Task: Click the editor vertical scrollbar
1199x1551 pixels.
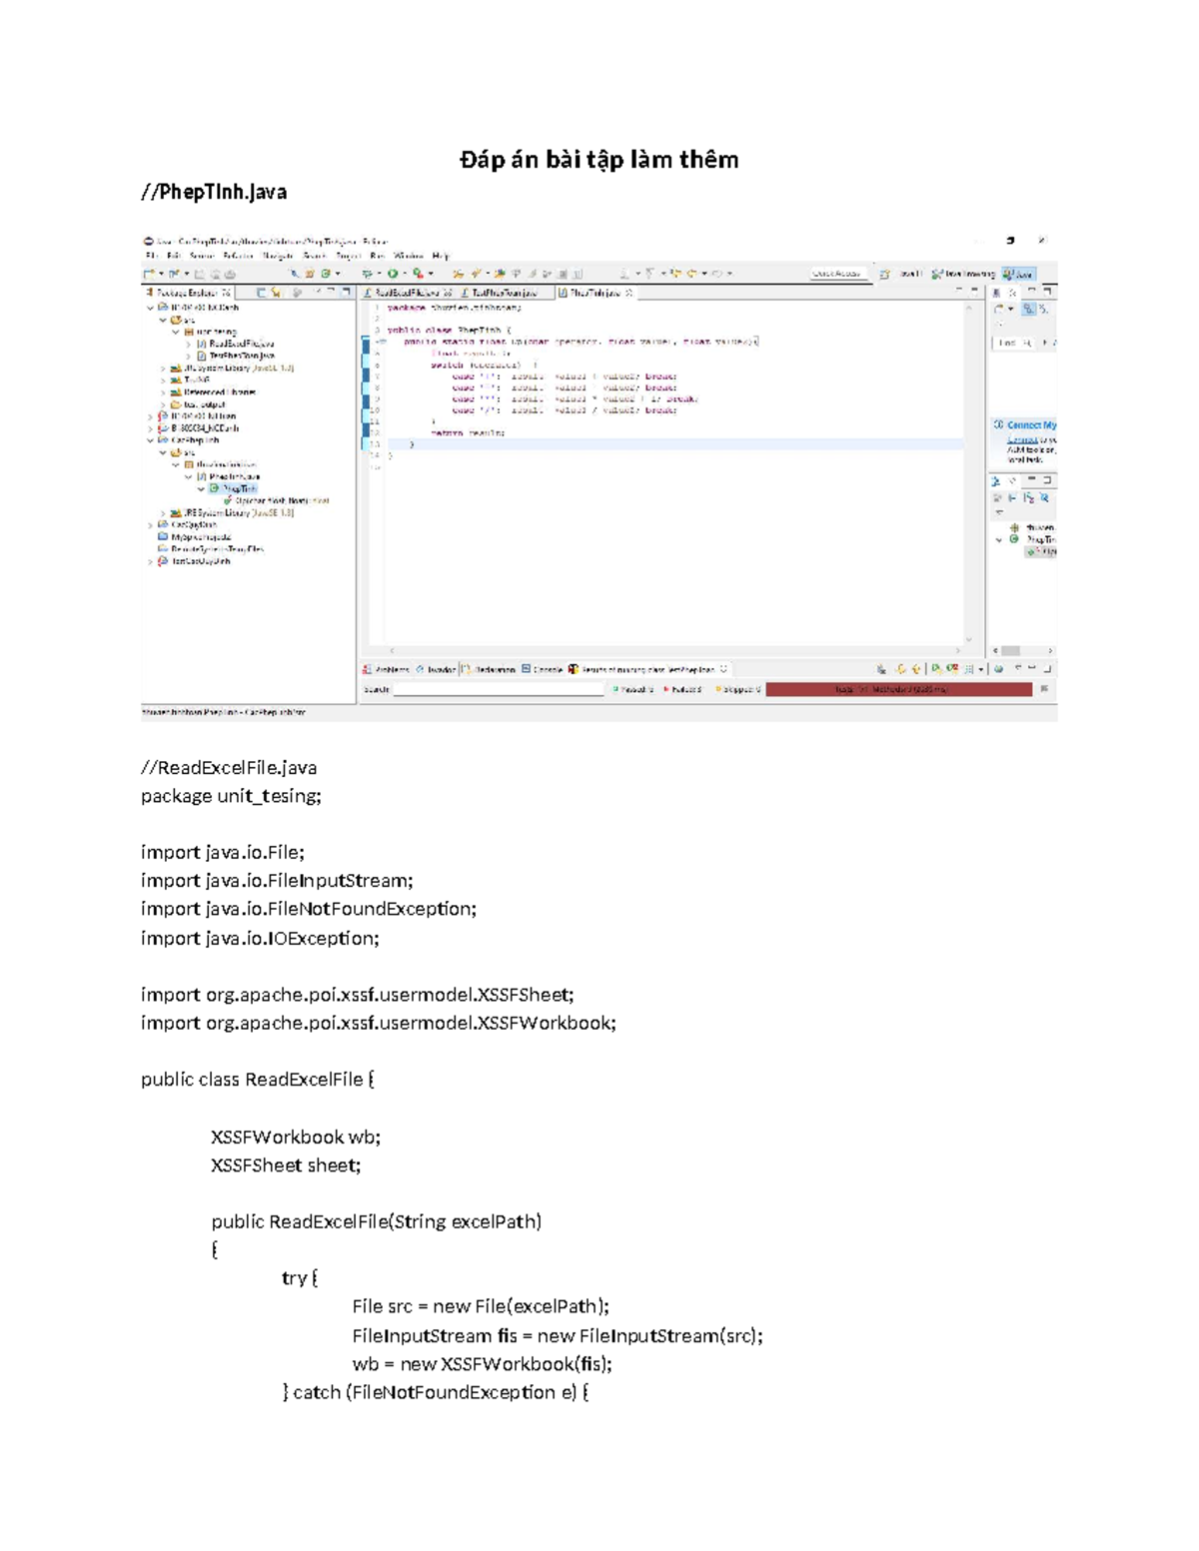Action: tap(968, 474)
